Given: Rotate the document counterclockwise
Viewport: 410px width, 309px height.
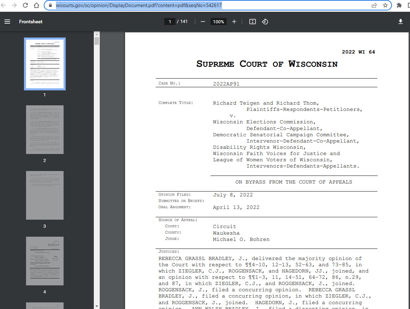Looking at the screenshot, I should pyautogui.click(x=265, y=22).
